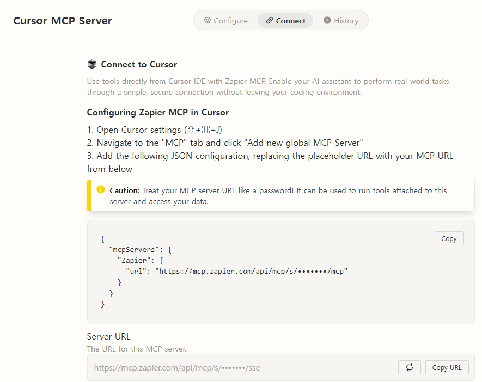Click step 3 "Add the following JSON configuration" text
The height and width of the screenshot is (382, 482).
click(x=270, y=162)
